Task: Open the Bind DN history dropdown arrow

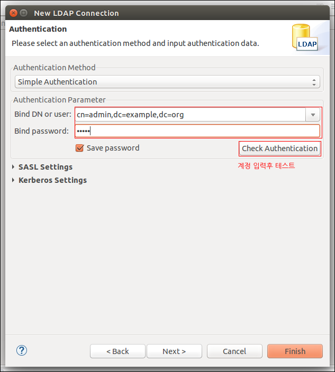Action: (x=313, y=115)
